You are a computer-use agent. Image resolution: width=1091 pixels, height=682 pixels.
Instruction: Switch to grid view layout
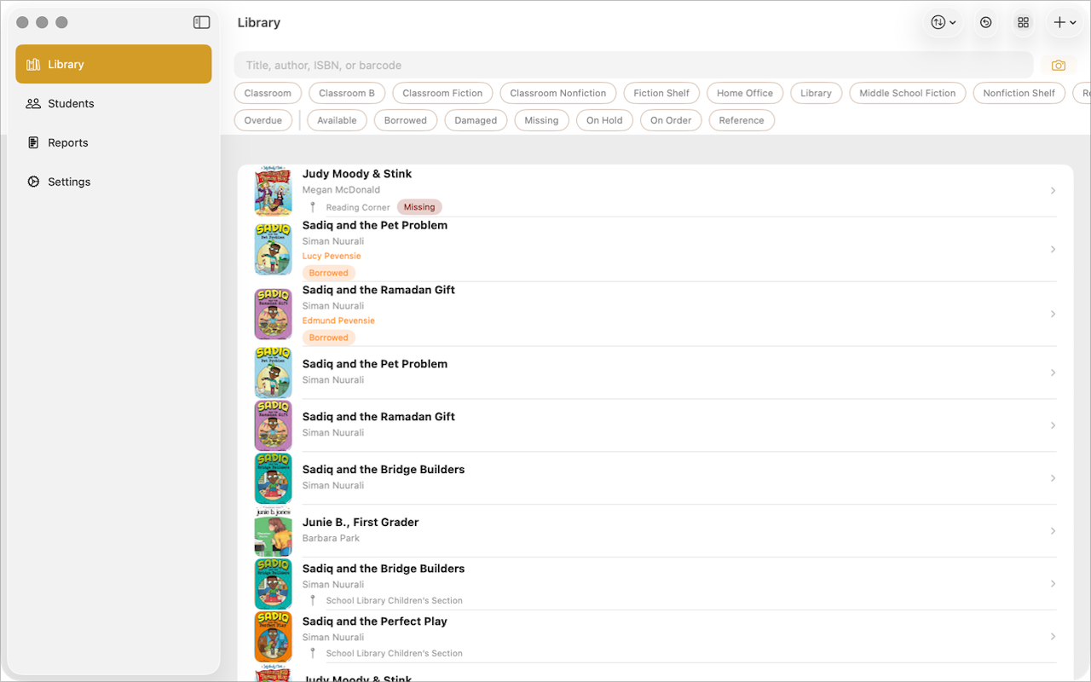(x=1024, y=23)
